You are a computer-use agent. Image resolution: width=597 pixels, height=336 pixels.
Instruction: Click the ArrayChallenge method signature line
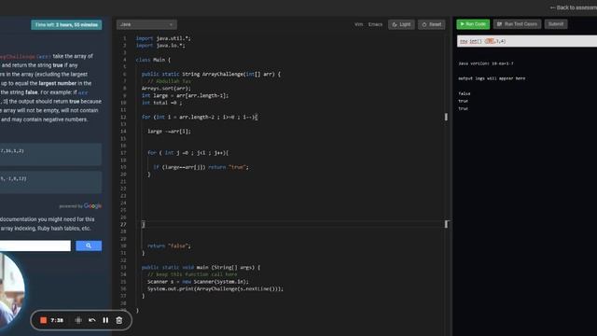[x=211, y=74]
